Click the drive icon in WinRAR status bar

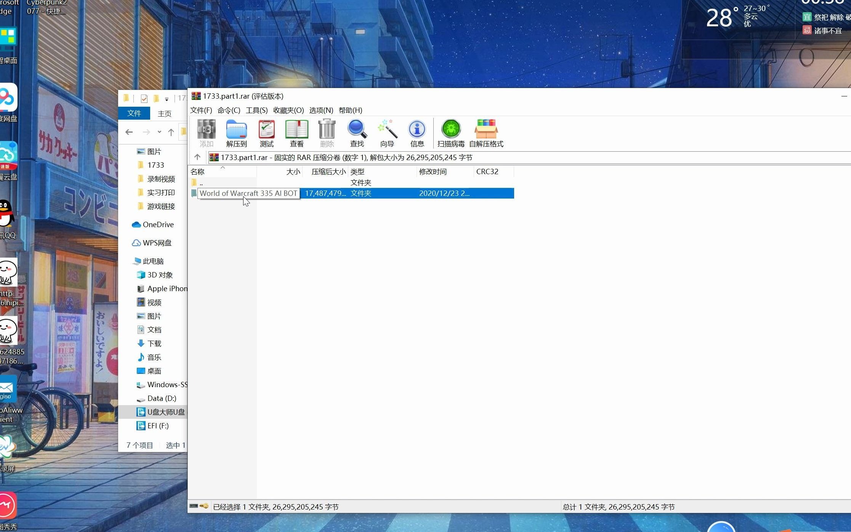coord(194,506)
